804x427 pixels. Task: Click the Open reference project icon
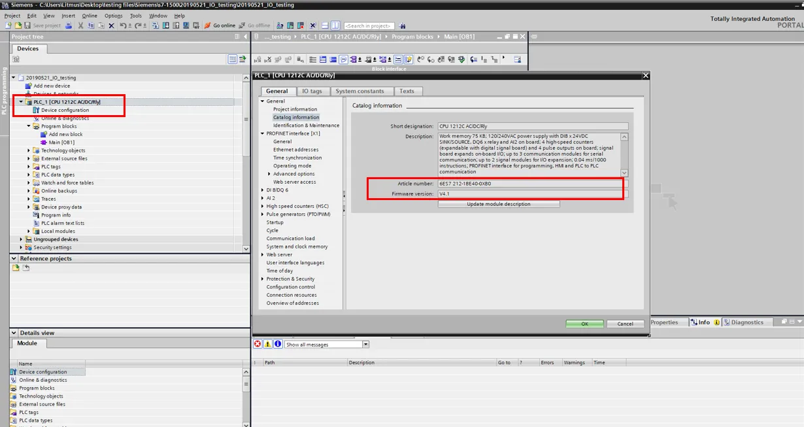pos(16,268)
